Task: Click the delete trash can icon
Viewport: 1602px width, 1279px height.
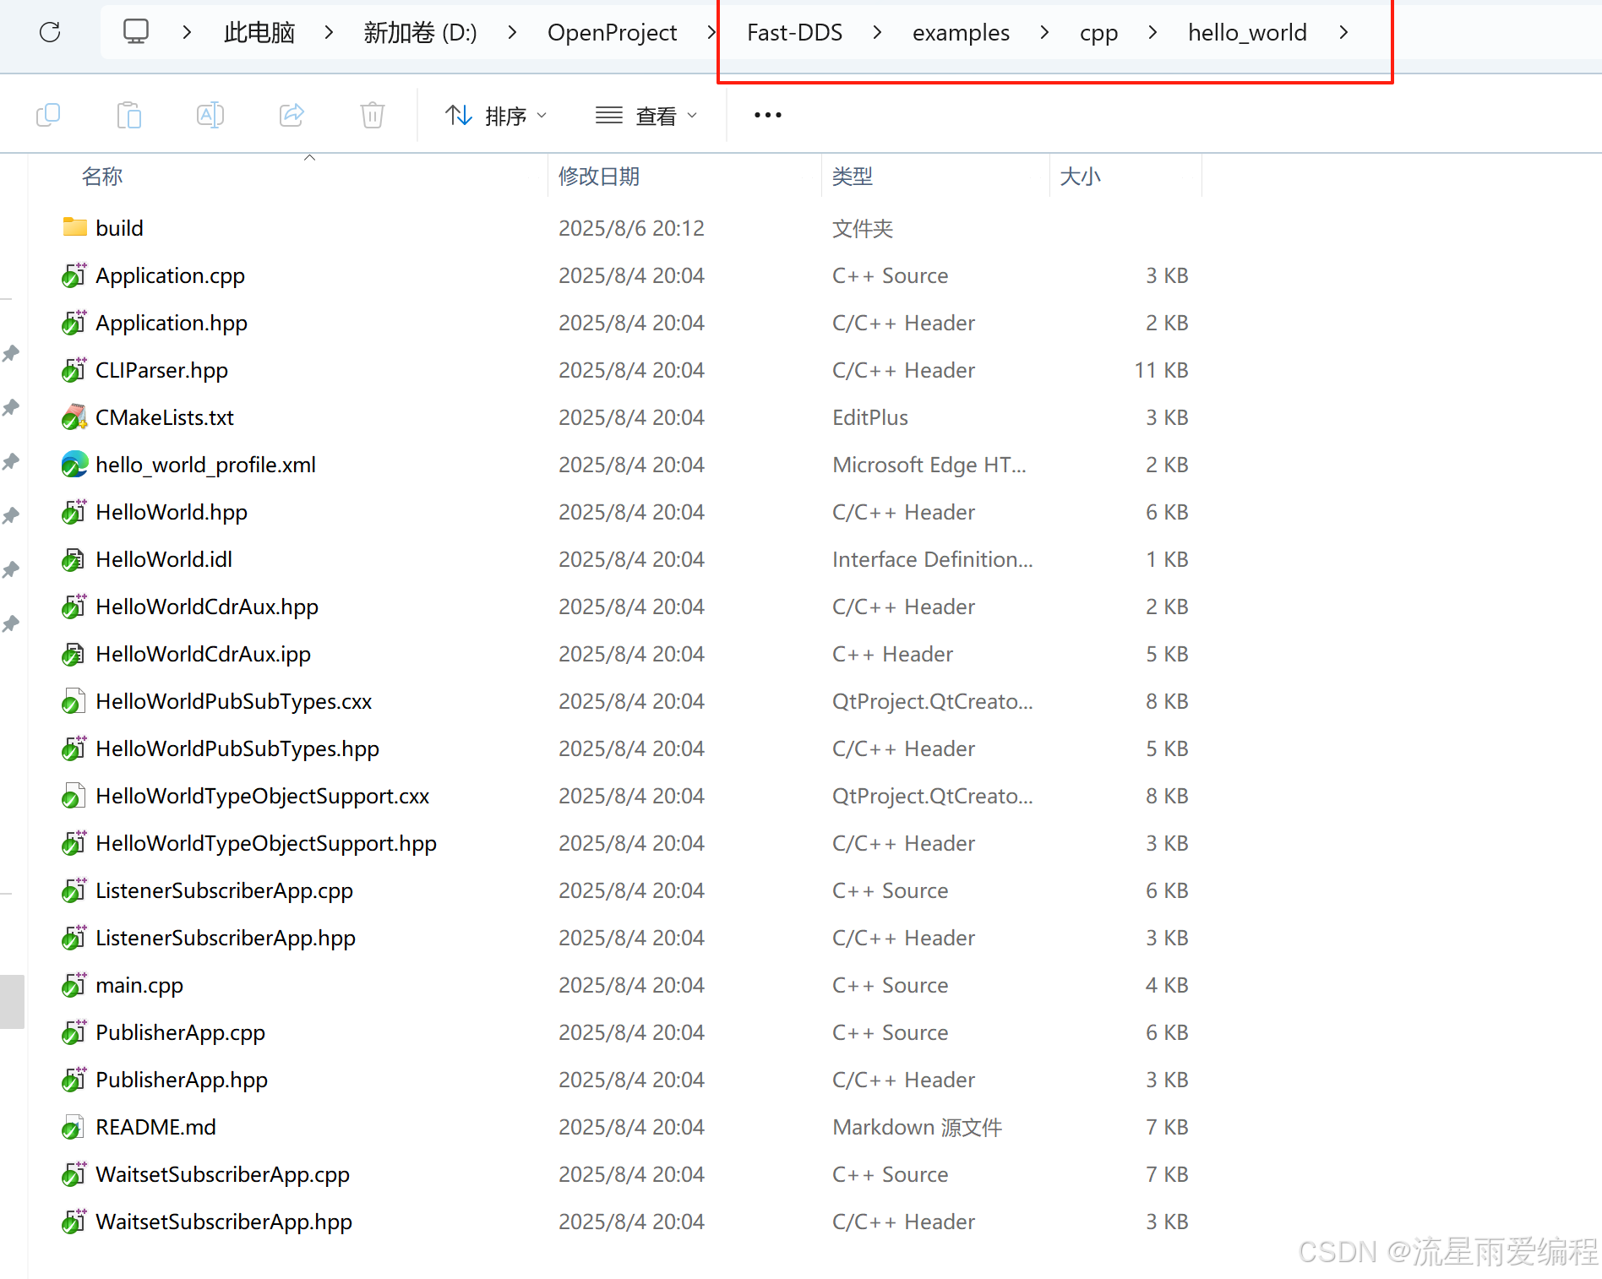Action: [372, 115]
